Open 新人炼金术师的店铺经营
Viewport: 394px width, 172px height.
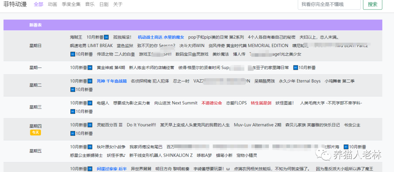(x=151, y=68)
